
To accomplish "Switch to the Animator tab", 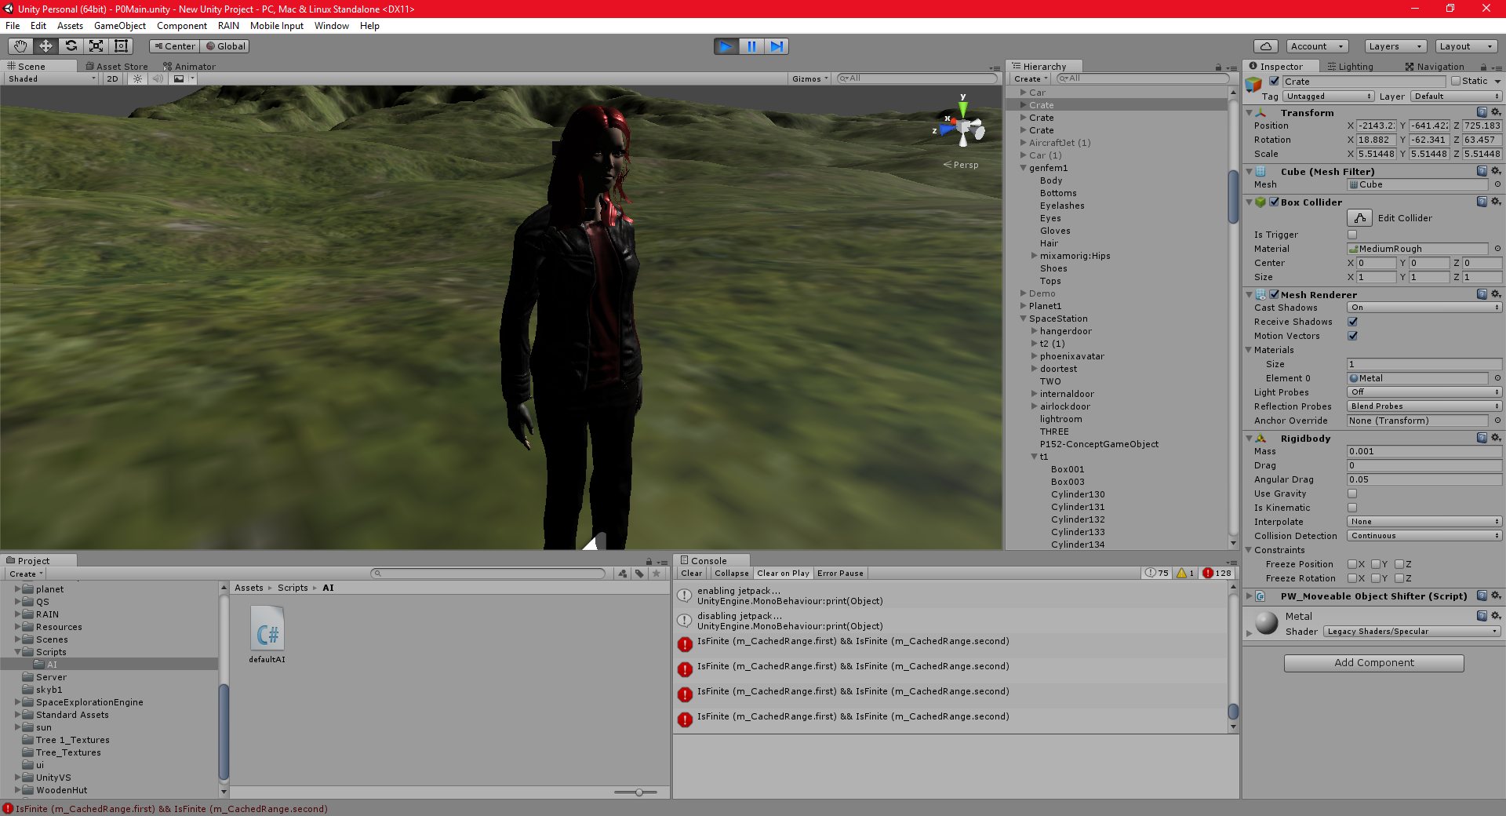I will (189, 67).
